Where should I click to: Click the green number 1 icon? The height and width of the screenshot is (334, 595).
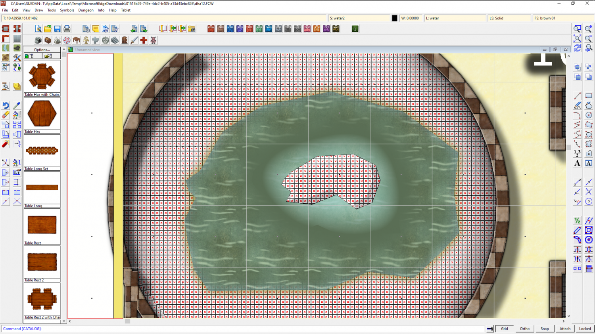(x=355, y=29)
